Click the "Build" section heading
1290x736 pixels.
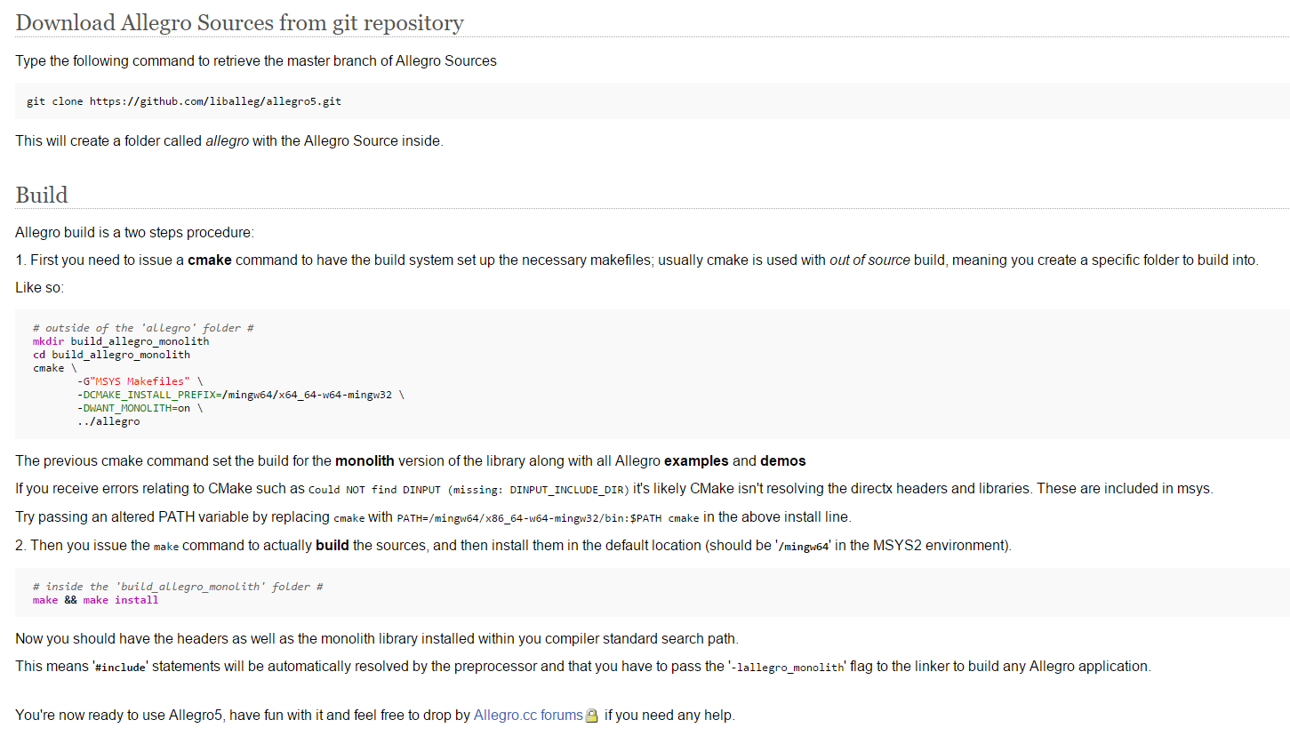click(x=42, y=195)
